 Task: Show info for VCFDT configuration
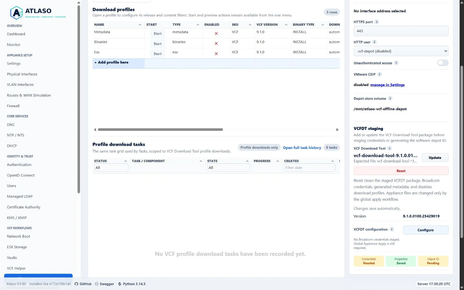pyautogui.click(x=392, y=229)
